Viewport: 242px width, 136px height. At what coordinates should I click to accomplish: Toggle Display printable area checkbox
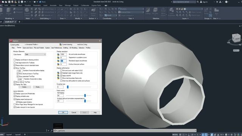coord(14,96)
